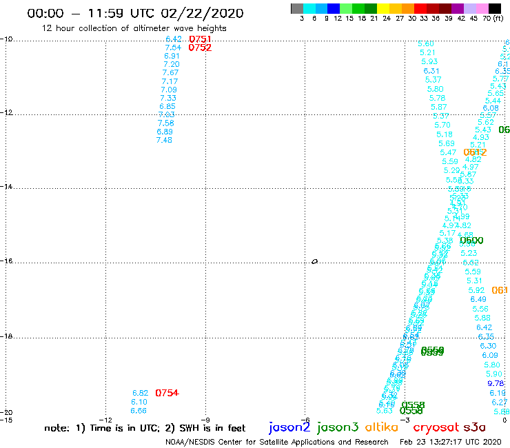Screen dimensions: 510x448
Task: Click the '70 (ft)' scale label
Action: click(x=493, y=18)
